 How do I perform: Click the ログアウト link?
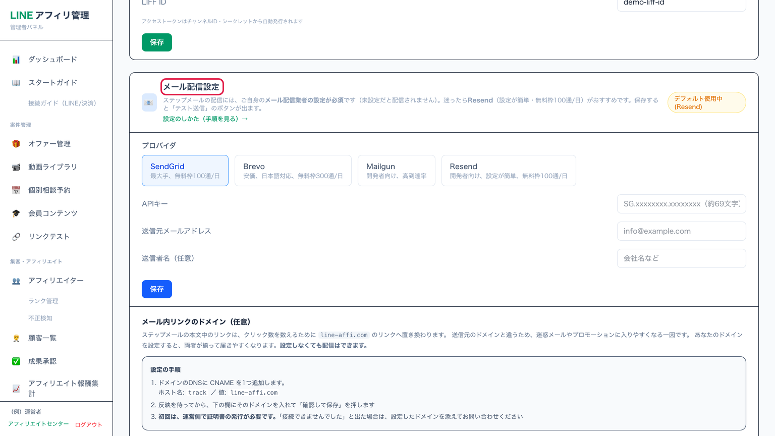[89, 425]
